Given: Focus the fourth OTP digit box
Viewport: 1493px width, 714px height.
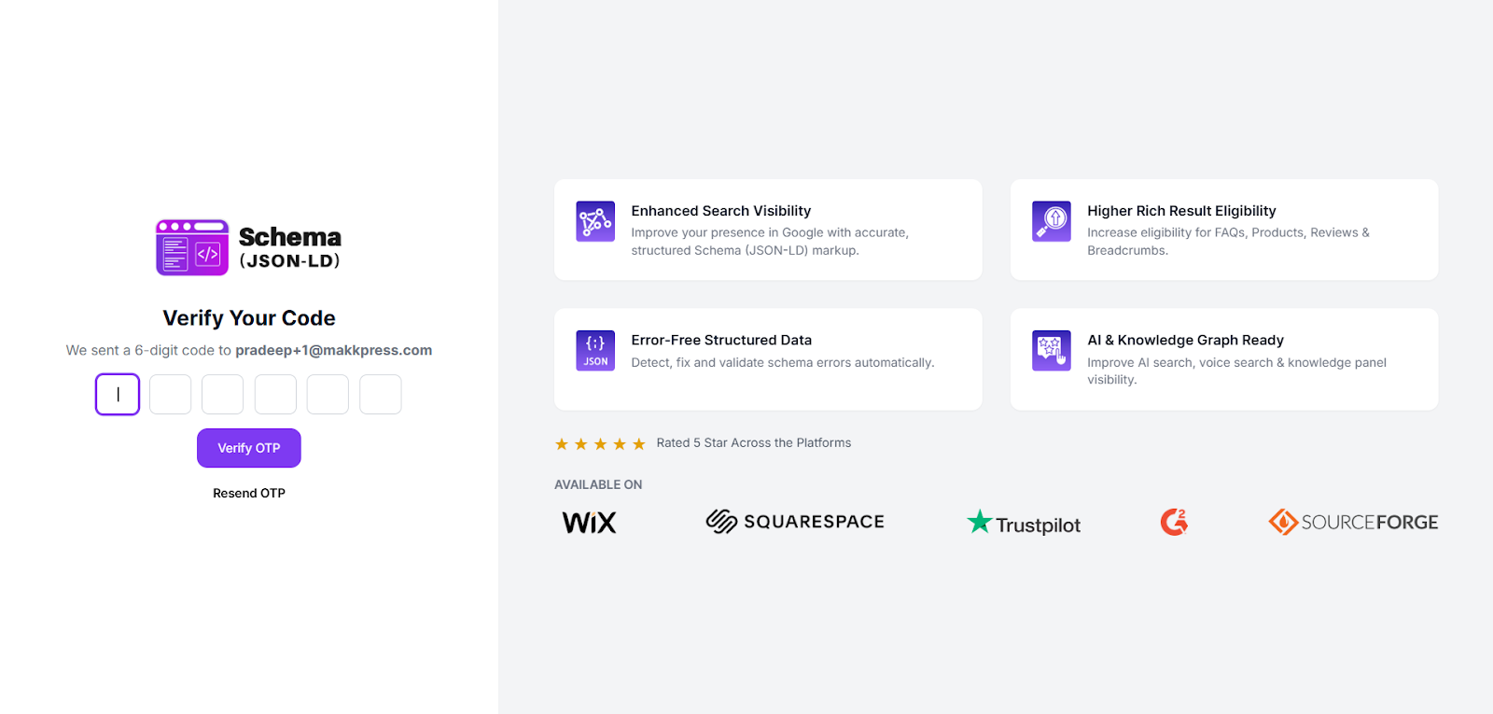Looking at the screenshot, I should coord(275,395).
